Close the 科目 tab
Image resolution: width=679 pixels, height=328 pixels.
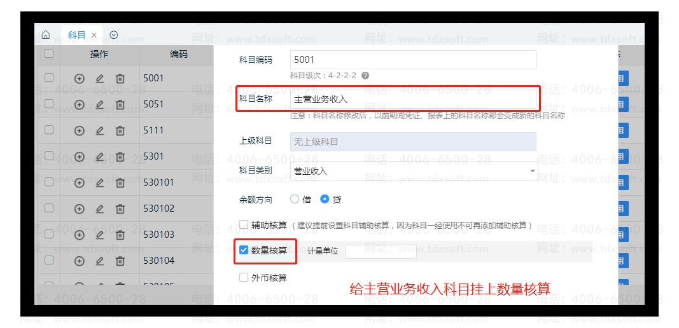coord(94,36)
